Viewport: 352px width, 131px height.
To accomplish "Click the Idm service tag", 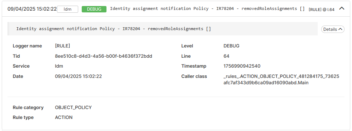I will pyautogui.click(x=68, y=9).
